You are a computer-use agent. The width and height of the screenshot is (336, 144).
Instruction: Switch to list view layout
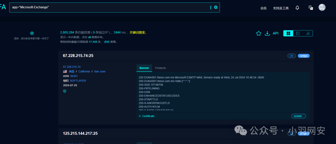pos(298,33)
